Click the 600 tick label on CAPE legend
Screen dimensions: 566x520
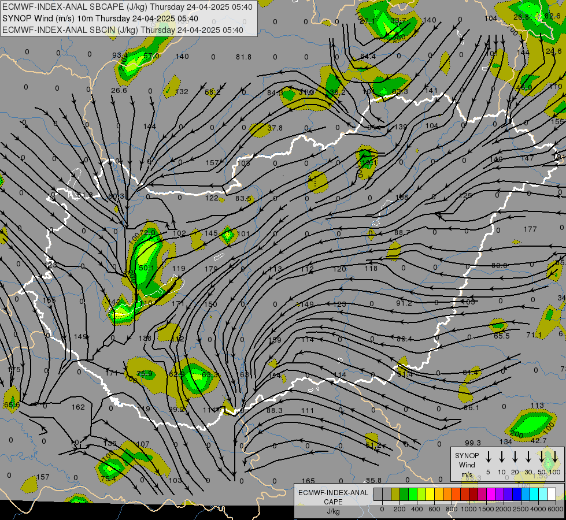point(434,509)
